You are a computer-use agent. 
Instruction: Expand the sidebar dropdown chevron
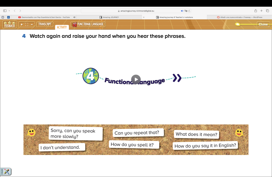9,11
